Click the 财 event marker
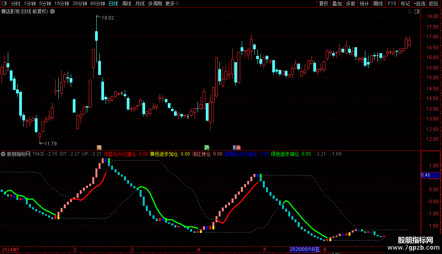The image size is (442, 254). pos(234,148)
